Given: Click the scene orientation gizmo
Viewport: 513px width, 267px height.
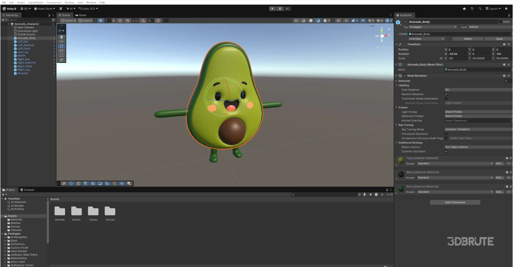Looking at the screenshot, I should click(x=382, y=36).
